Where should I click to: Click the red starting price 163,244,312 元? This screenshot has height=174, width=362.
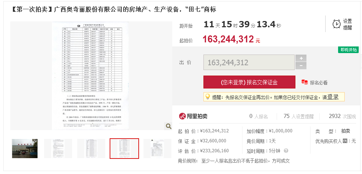point(231,39)
